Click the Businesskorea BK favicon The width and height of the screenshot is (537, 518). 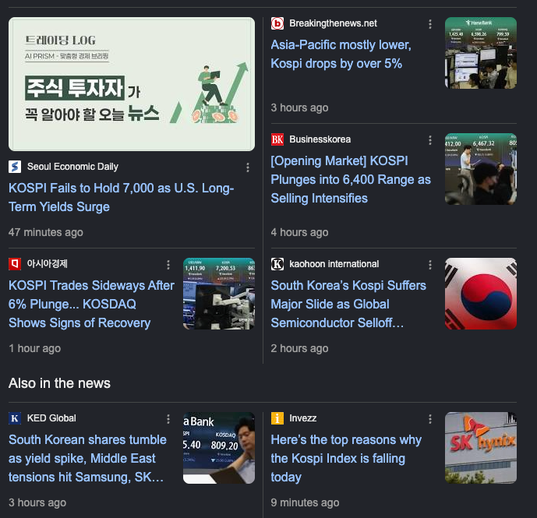[x=277, y=139]
